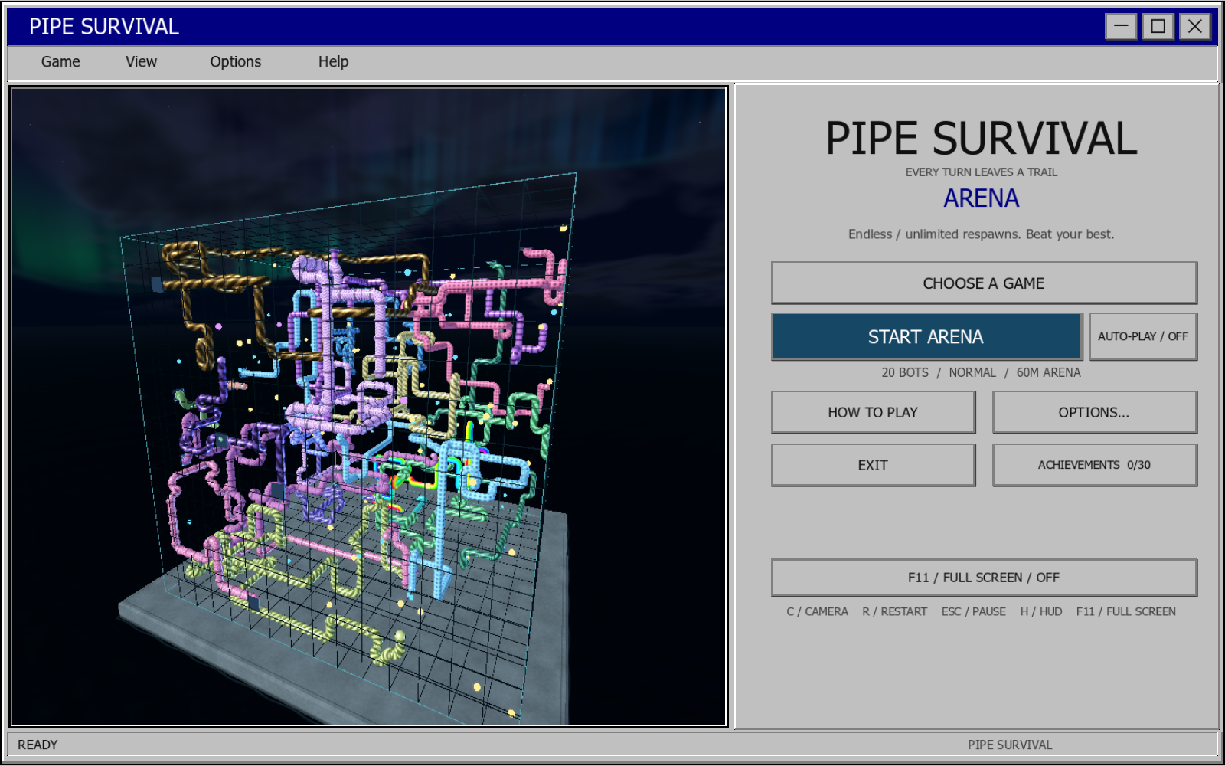Click the PIPE SURVIVAL status bar label
This screenshot has height=766, width=1225.
click(x=1010, y=745)
